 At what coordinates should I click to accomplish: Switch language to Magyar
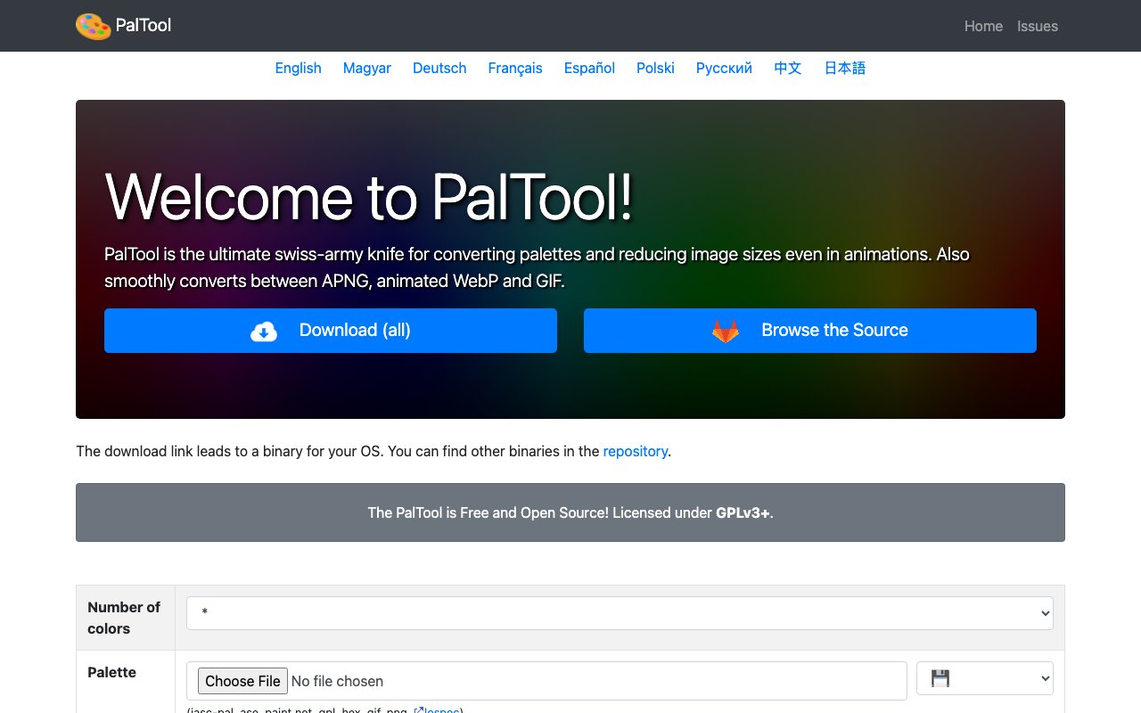tap(367, 68)
